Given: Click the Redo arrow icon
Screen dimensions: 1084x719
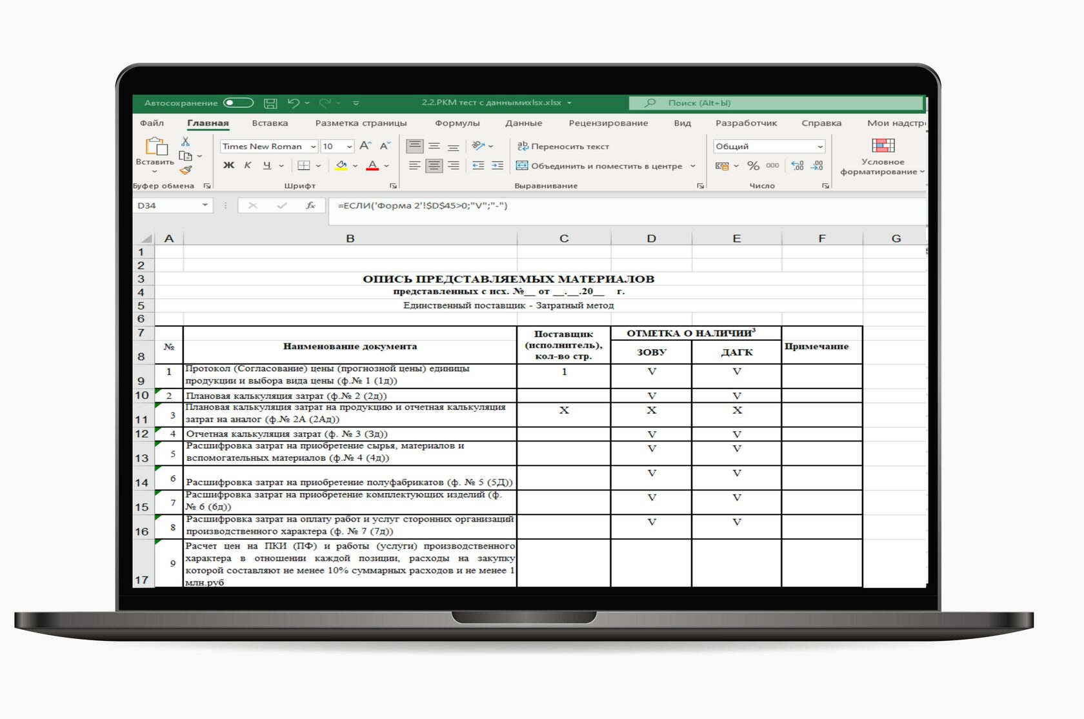Looking at the screenshot, I should point(325,103).
